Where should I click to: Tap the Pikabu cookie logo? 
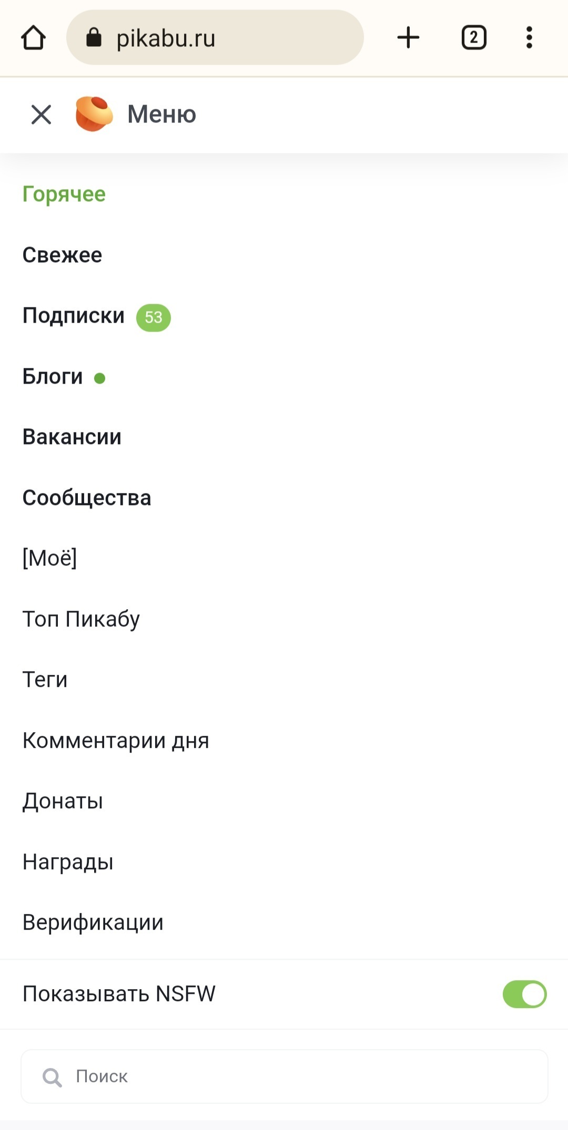[x=94, y=114]
